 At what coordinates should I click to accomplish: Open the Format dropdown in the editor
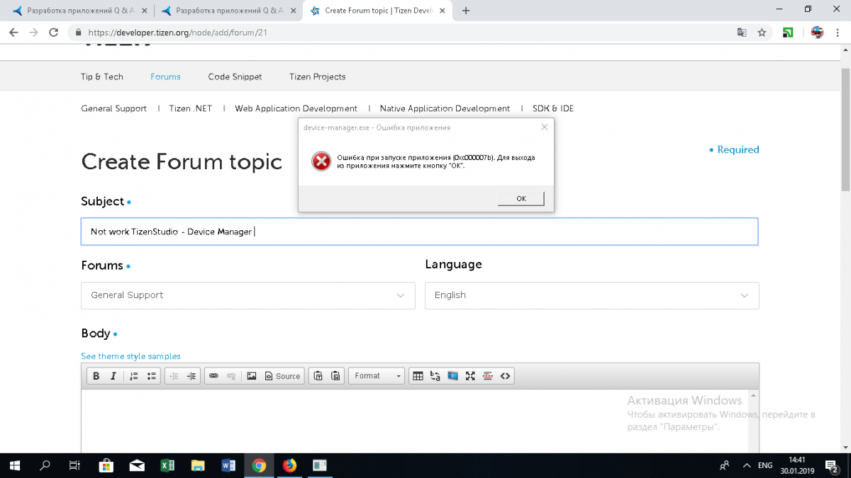coord(377,376)
